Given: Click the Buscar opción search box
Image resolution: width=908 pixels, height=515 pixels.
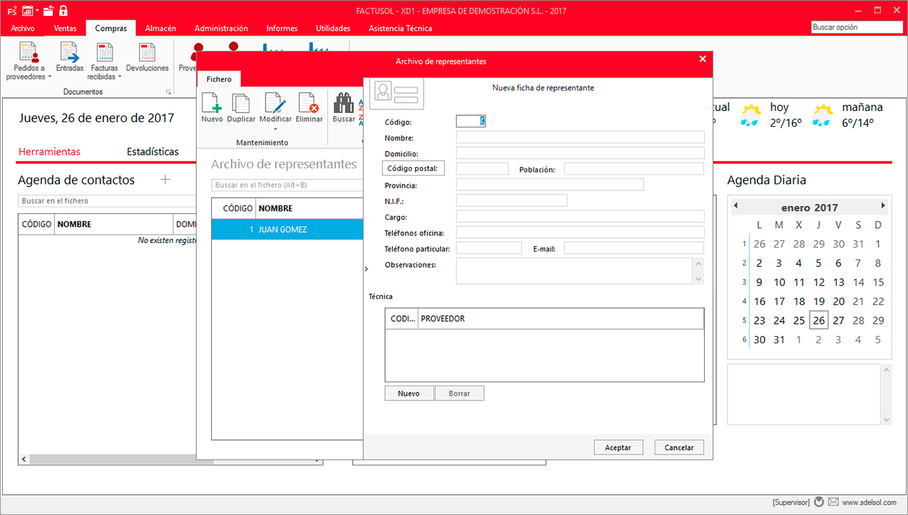Looking at the screenshot, I should [857, 27].
